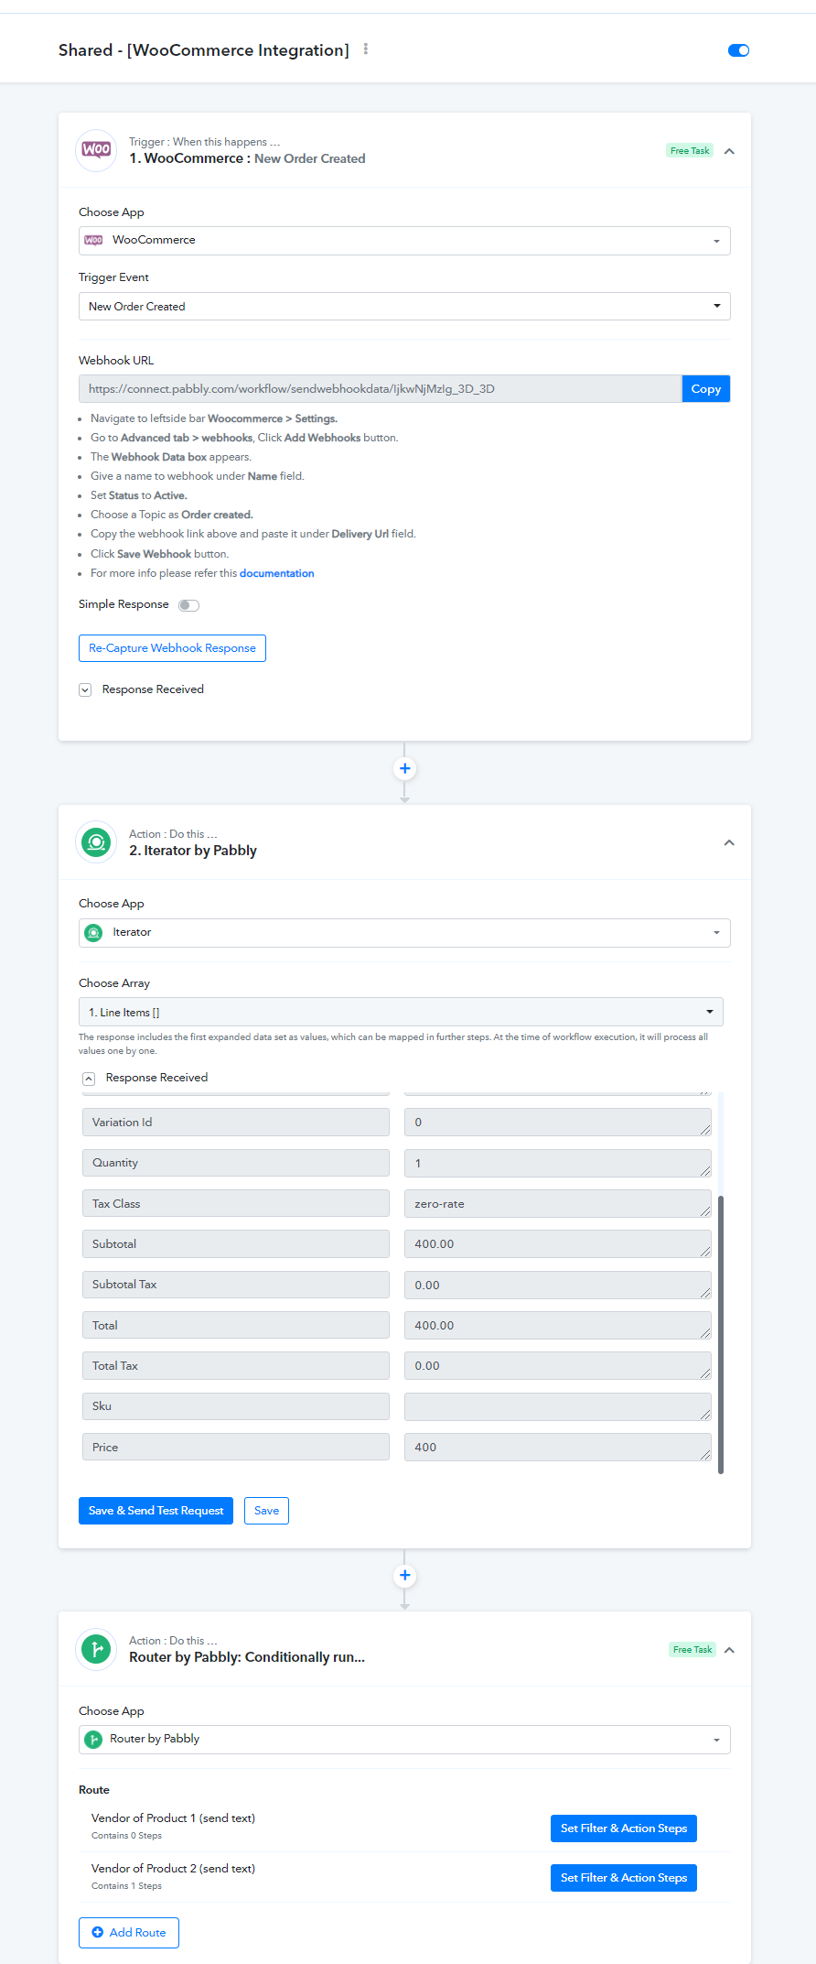
Task: Click the Total Tax value field
Action: (557, 1366)
